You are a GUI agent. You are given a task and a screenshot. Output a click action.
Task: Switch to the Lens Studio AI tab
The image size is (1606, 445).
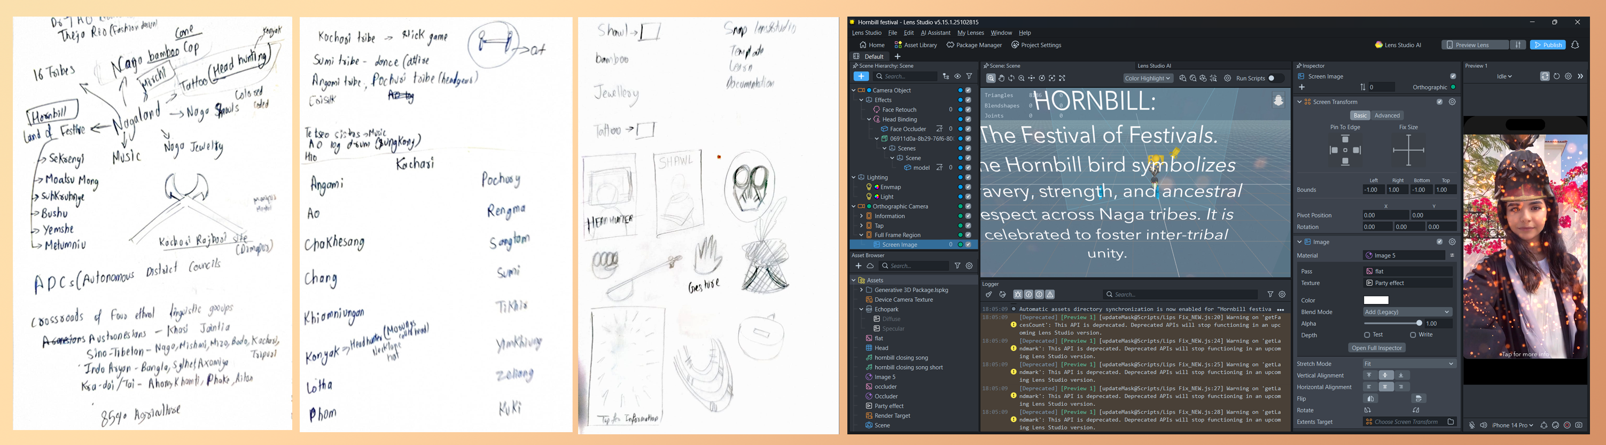coord(1154,65)
